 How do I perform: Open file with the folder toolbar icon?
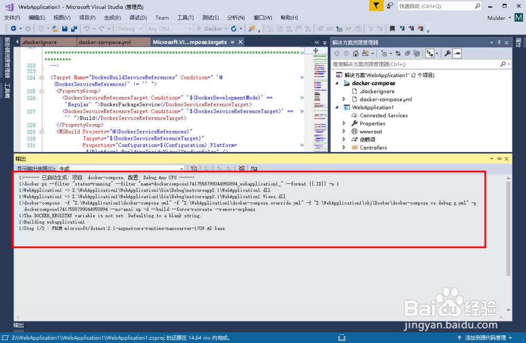coord(55,29)
